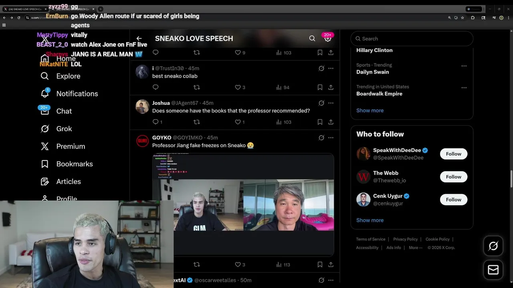Repost GOYKO's Professor Jiang post

coord(197,264)
